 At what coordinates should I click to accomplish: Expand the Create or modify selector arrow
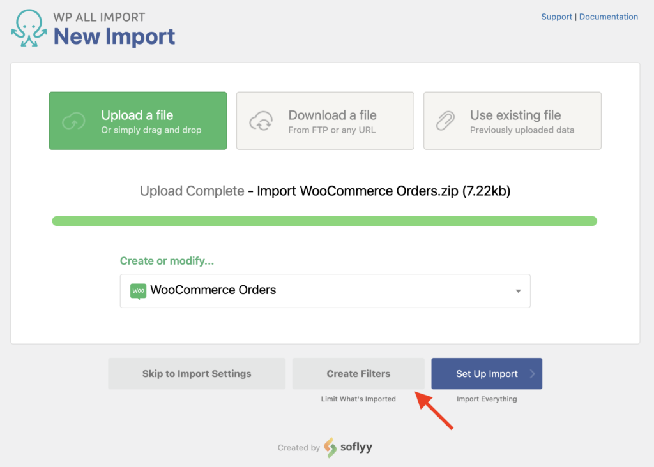[517, 290]
